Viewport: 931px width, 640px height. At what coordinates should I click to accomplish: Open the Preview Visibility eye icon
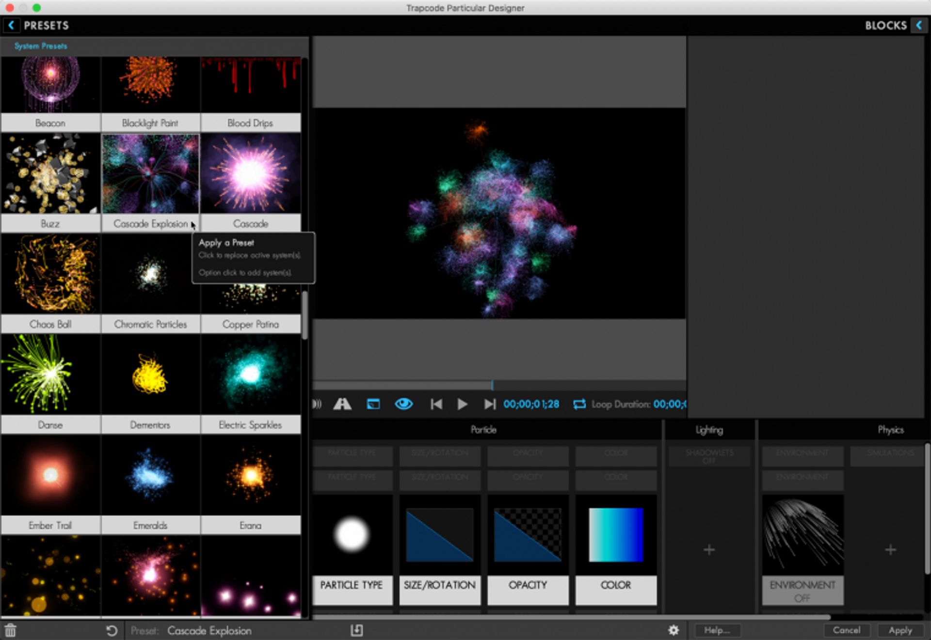404,404
